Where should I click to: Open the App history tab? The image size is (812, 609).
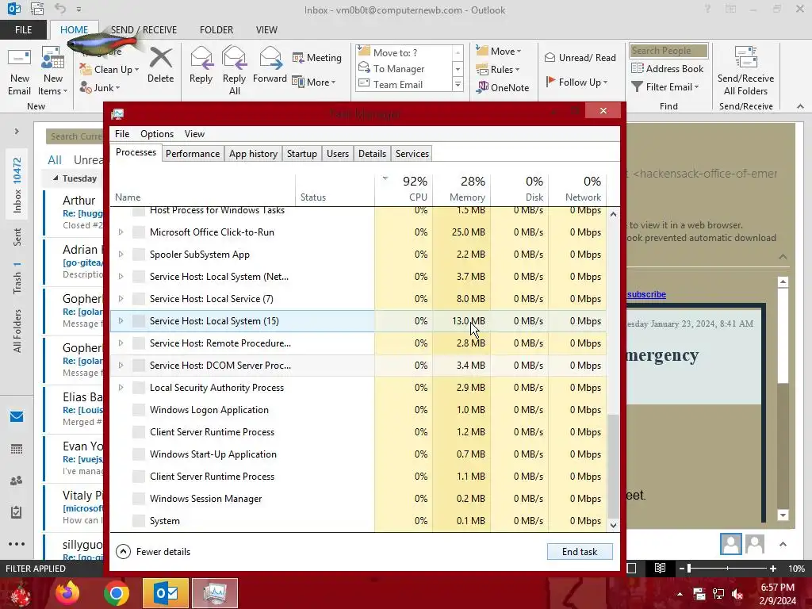tap(253, 154)
